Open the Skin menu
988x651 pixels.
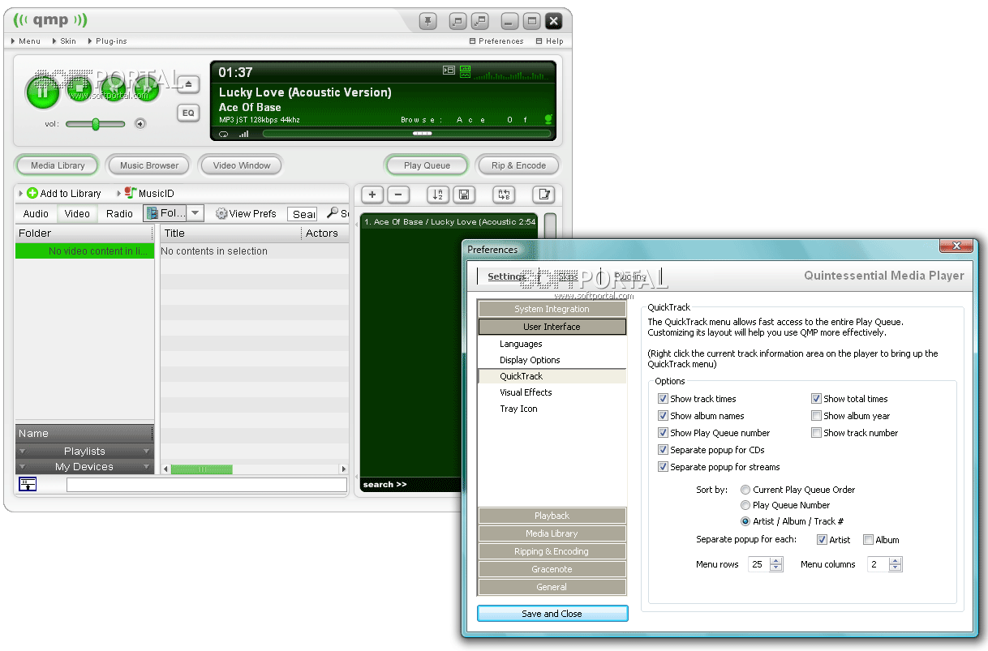point(65,41)
